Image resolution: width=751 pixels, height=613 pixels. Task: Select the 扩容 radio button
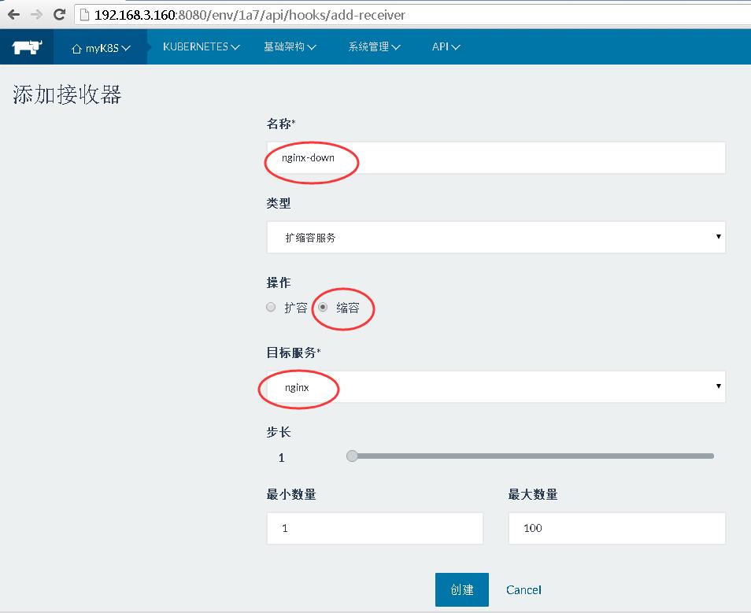point(271,307)
